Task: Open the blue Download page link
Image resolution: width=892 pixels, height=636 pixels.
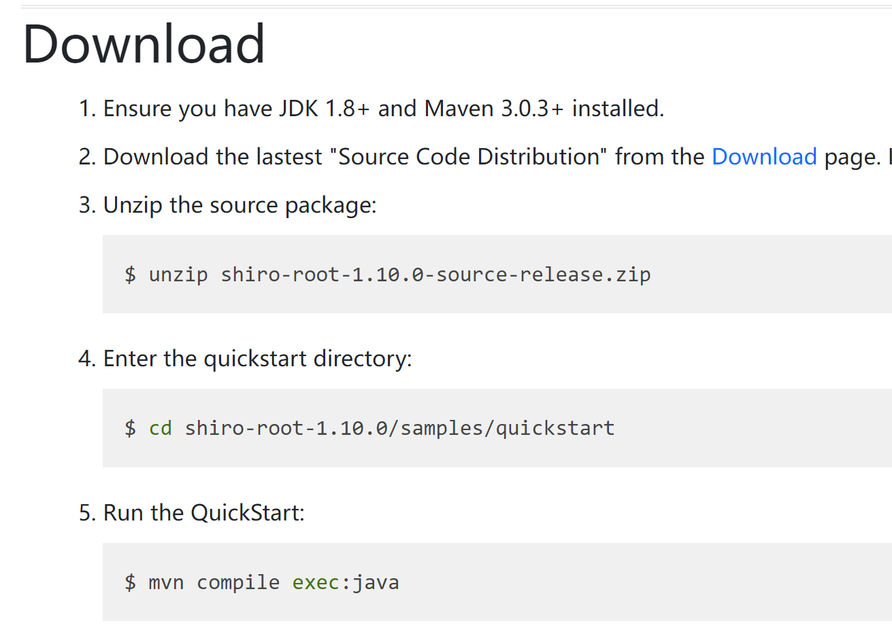Action: [x=763, y=157]
